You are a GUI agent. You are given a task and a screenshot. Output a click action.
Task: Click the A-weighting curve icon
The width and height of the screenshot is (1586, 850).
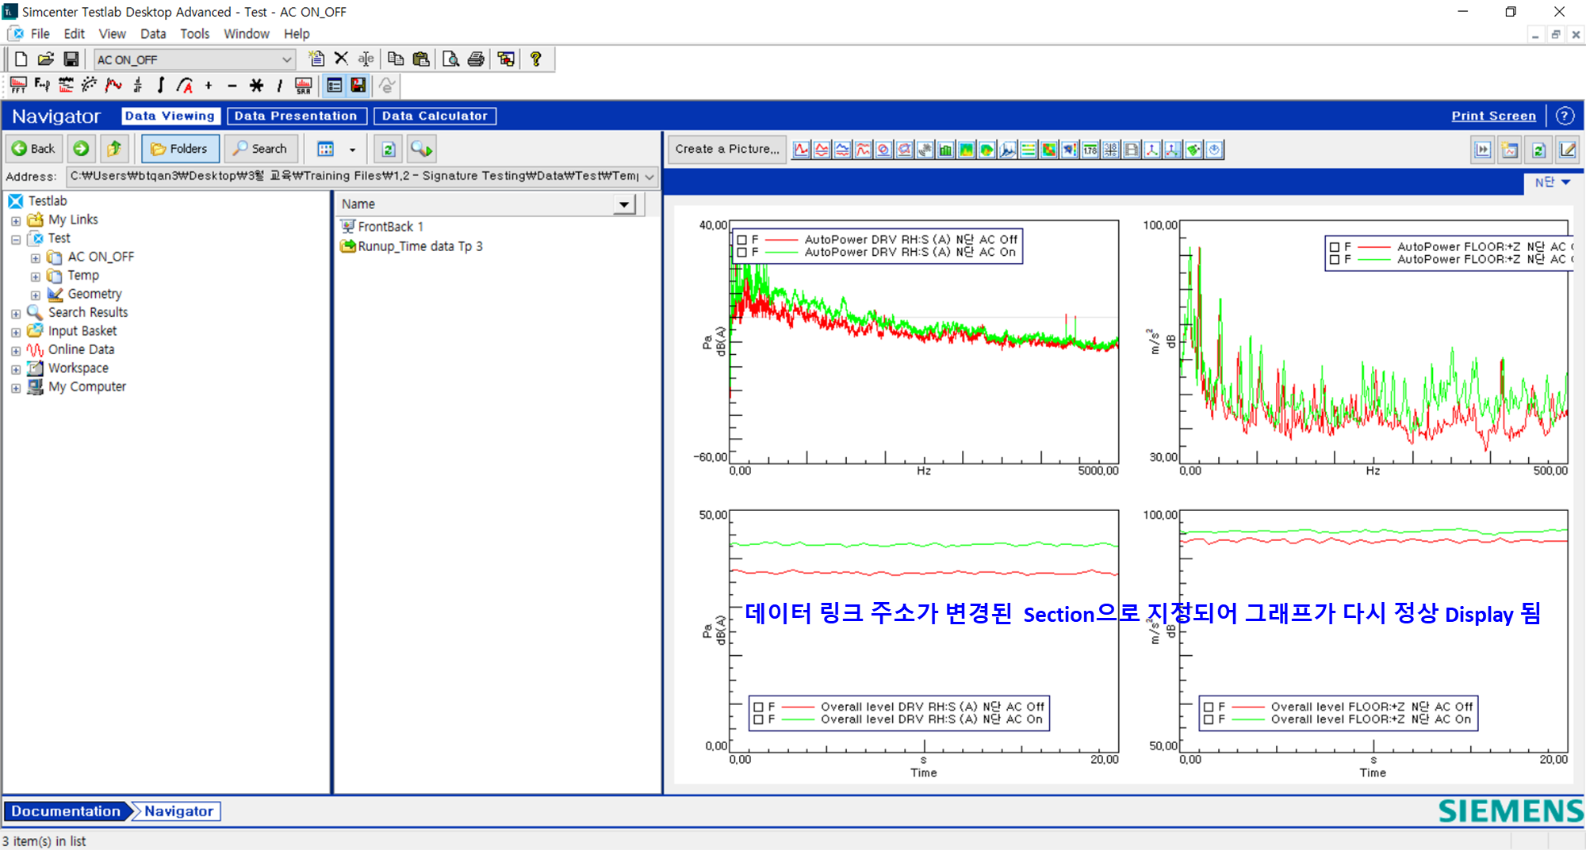tap(185, 85)
